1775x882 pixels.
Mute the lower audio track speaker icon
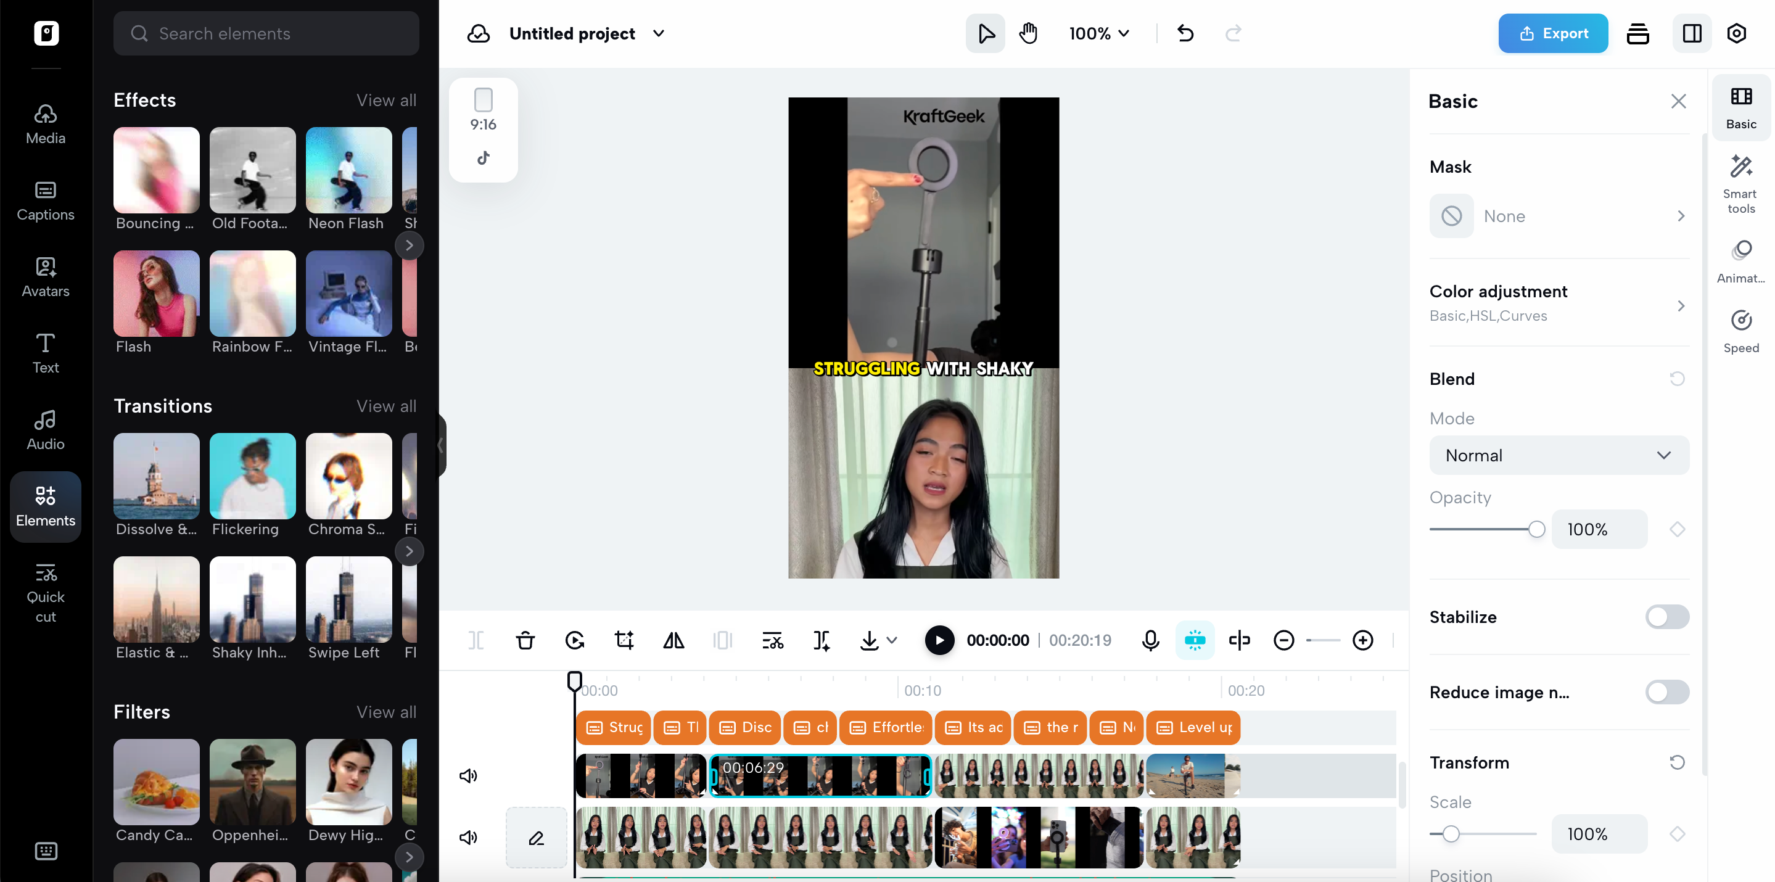click(469, 837)
